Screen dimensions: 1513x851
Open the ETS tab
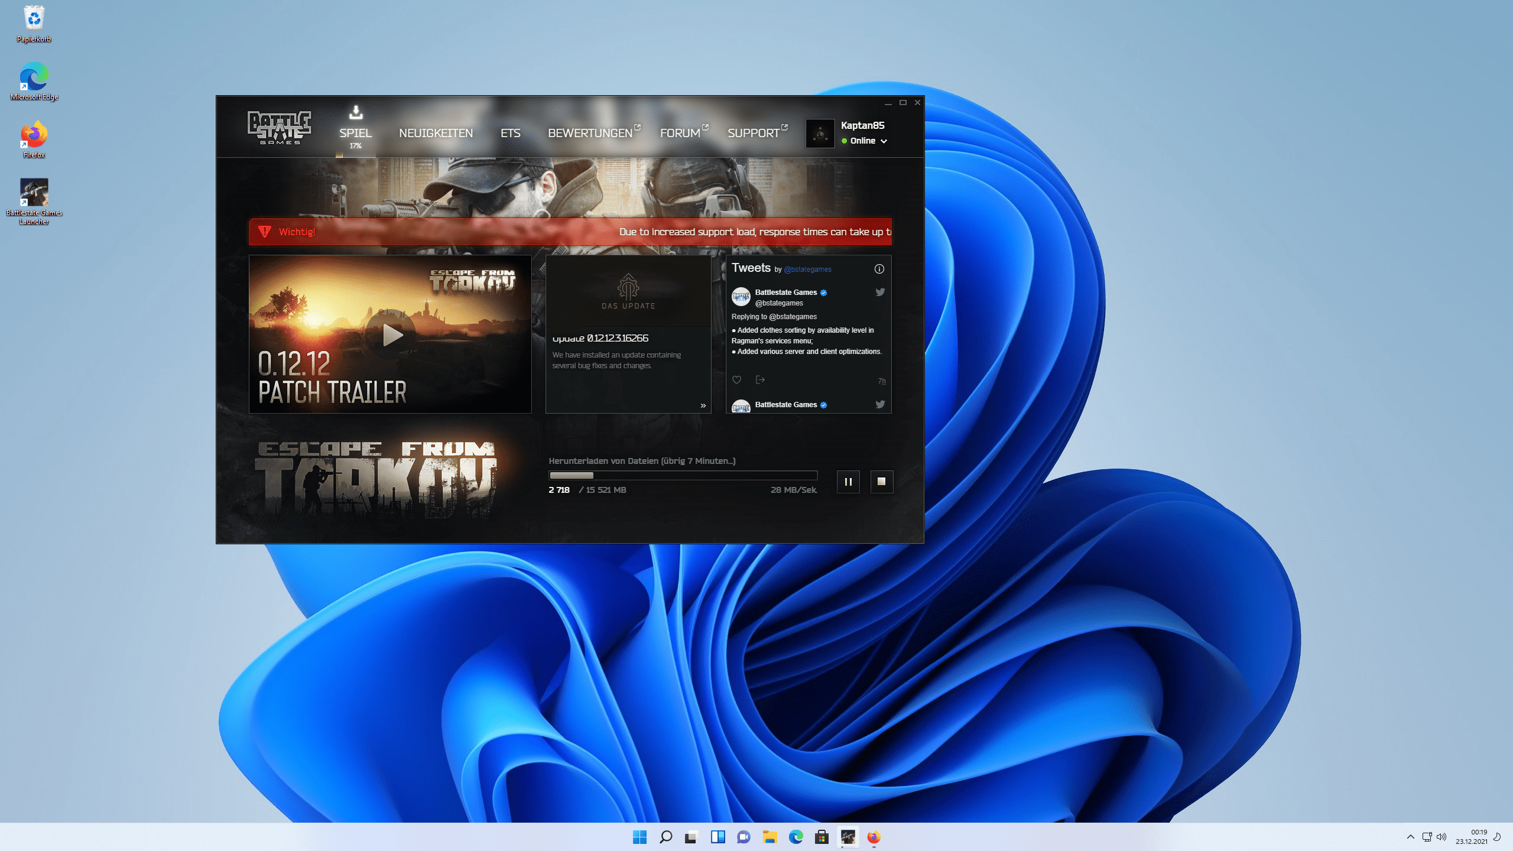point(510,133)
